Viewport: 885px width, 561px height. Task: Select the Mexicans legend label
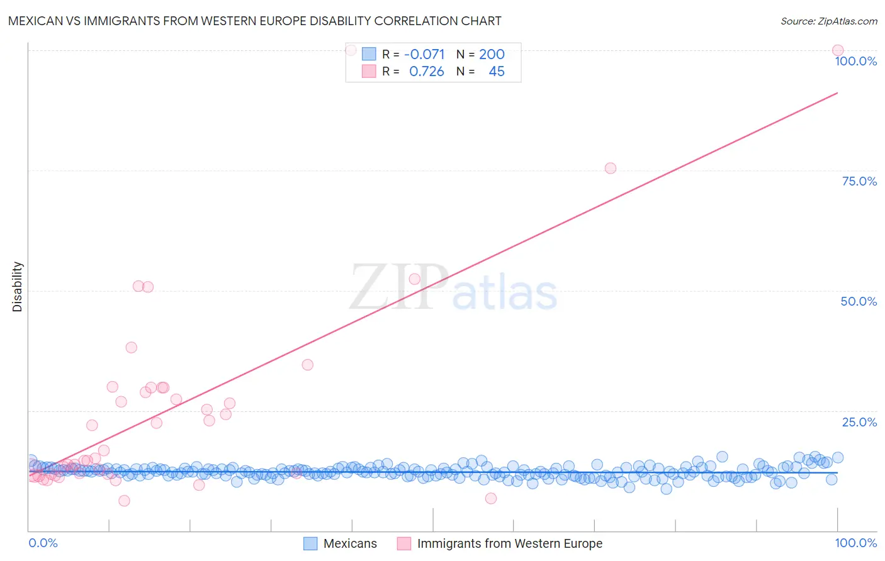(x=350, y=543)
